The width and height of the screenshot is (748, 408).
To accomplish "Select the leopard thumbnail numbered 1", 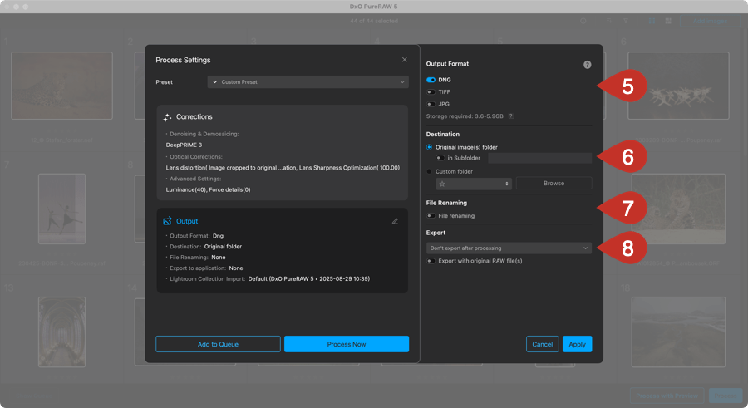I will tap(62, 86).
